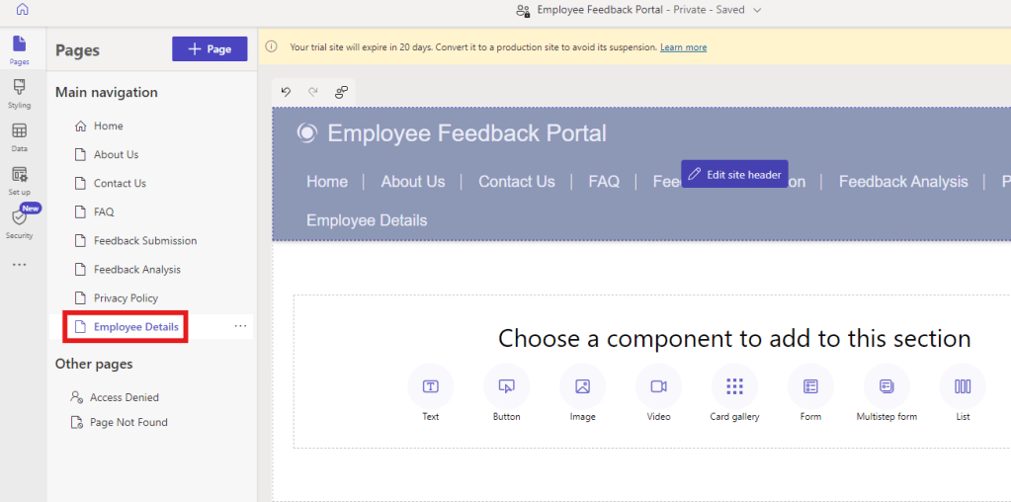This screenshot has height=502, width=1011.
Task: Select Feedback Analysis page in Main navigation
Action: click(136, 269)
